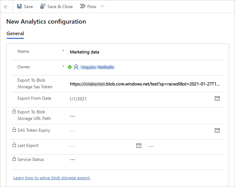
Task: Open the SAS Token Expiry calendar icon
Action: point(217,130)
